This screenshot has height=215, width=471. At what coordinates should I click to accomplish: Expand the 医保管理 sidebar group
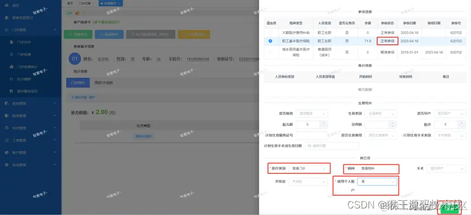(x=31, y=116)
